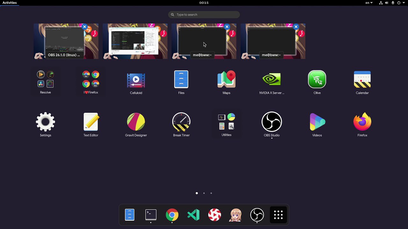Launch Files from the app grid
This screenshot has height=229, width=408.
[x=181, y=82]
